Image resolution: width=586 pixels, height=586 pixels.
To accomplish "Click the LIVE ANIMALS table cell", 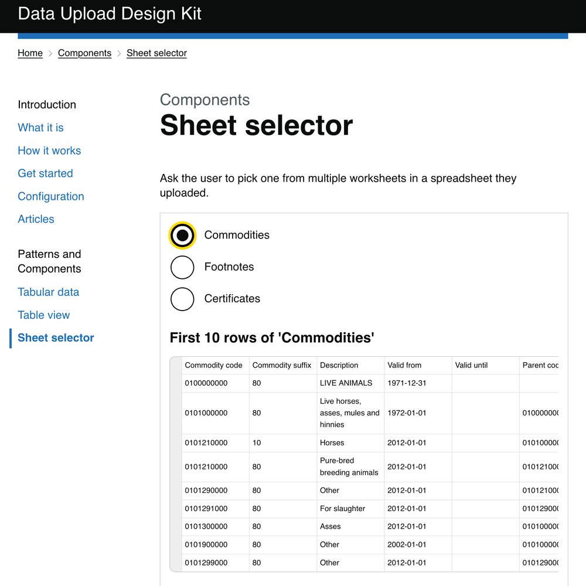I will (346, 383).
